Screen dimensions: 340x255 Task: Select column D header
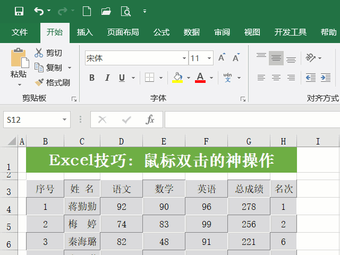(121, 141)
